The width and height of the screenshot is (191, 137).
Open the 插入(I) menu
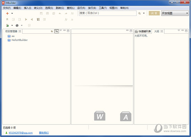point(27,8)
